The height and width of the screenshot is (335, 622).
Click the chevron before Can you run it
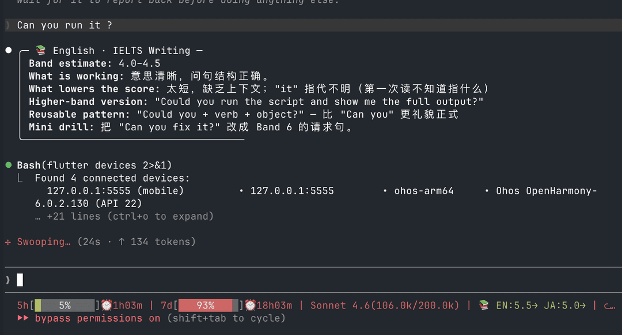pos(8,25)
